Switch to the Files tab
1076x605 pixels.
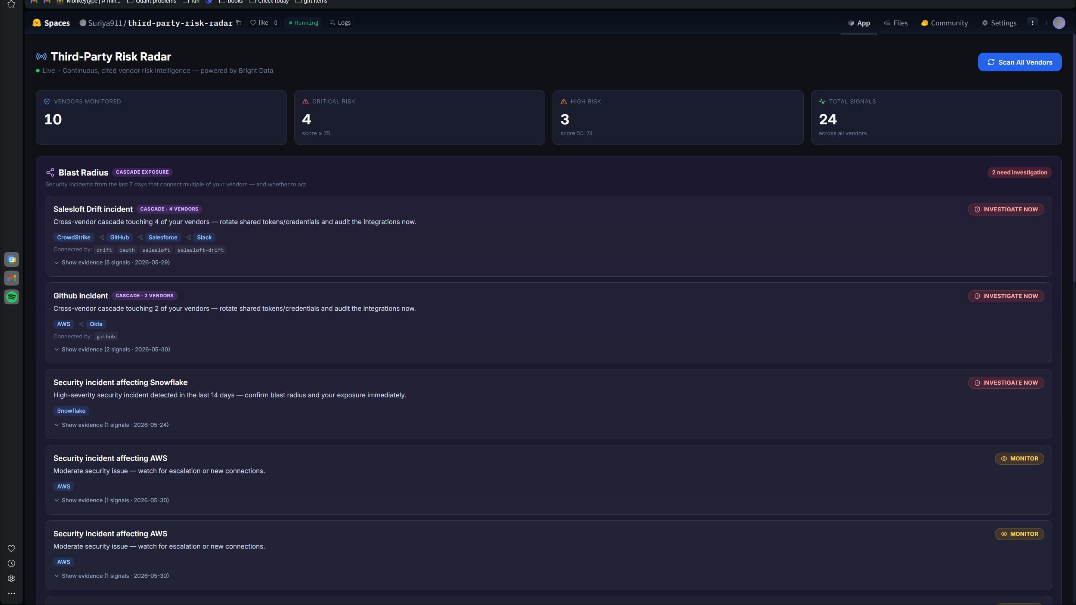click(x=896, y=23)
